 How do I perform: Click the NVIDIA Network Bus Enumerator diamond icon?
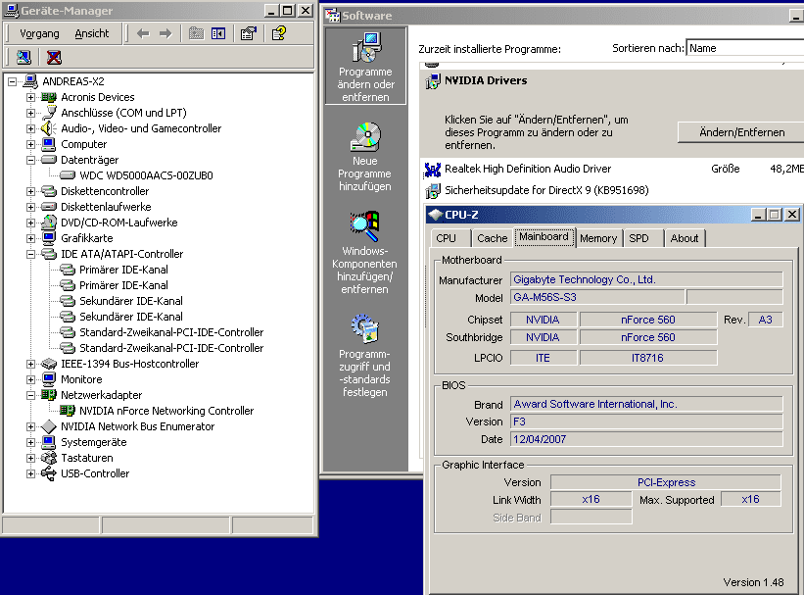[49, 426]
